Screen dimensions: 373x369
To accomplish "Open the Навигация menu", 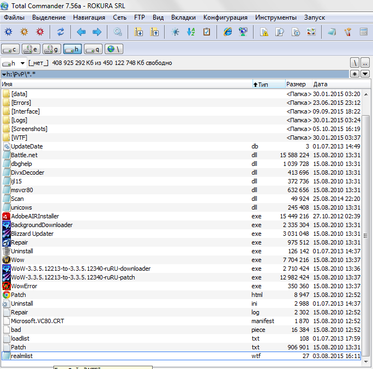I will (89, 17).
